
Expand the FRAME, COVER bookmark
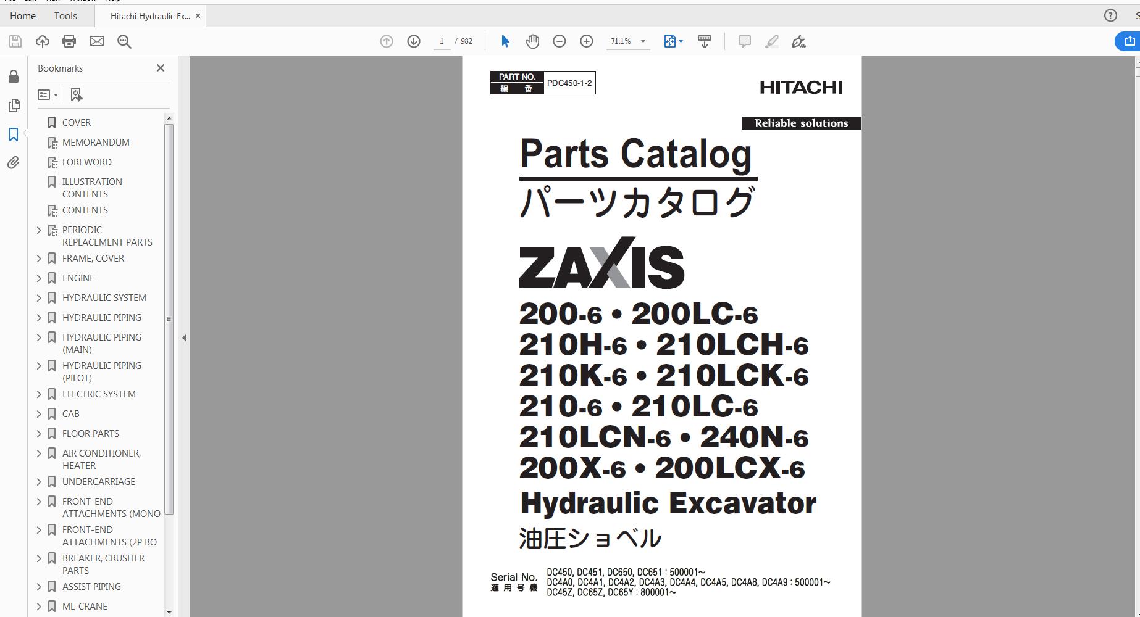coord(39,259)
